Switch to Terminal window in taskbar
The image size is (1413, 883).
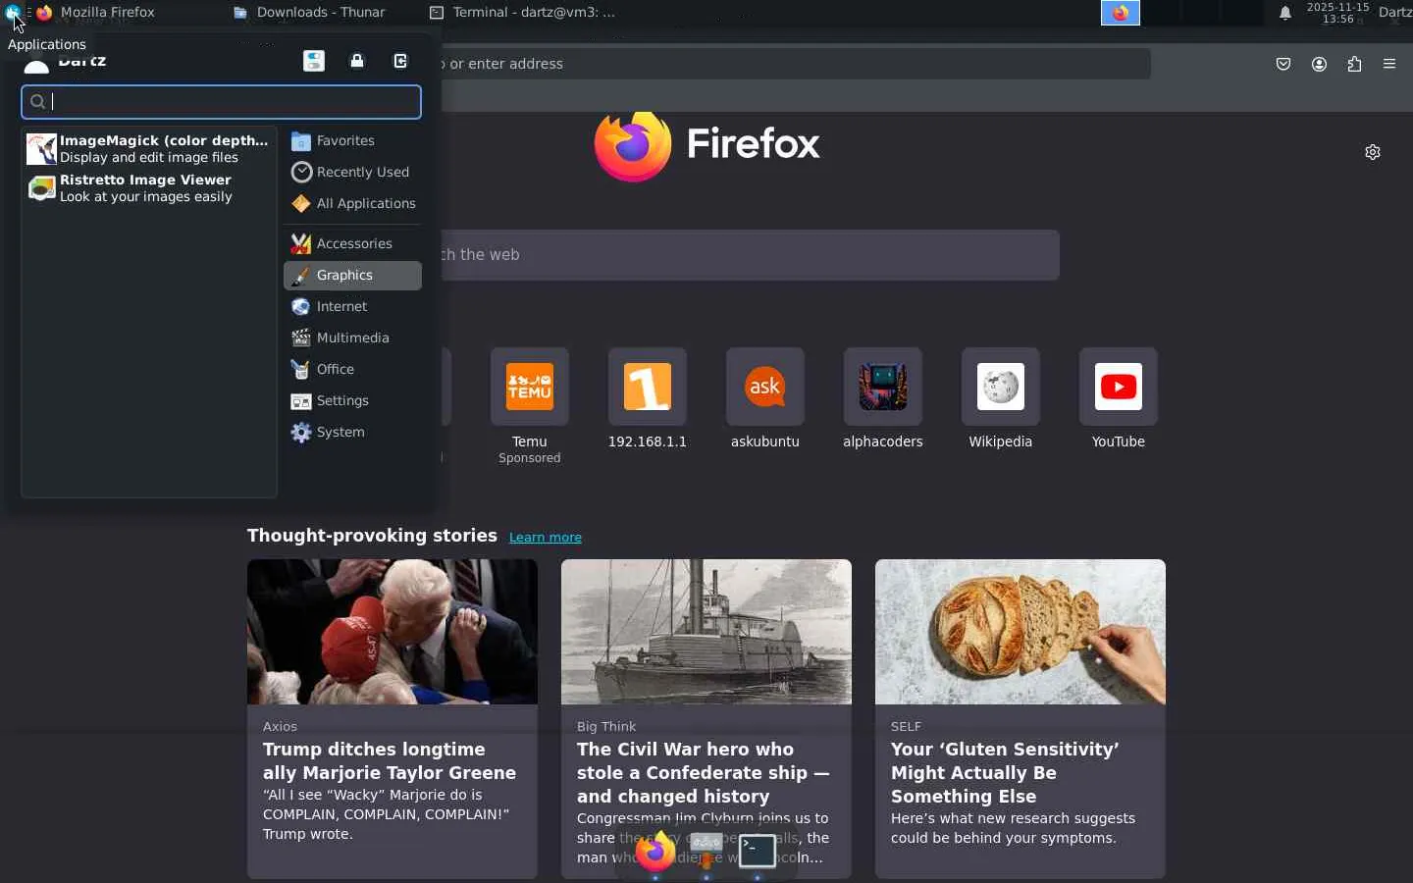523,13
